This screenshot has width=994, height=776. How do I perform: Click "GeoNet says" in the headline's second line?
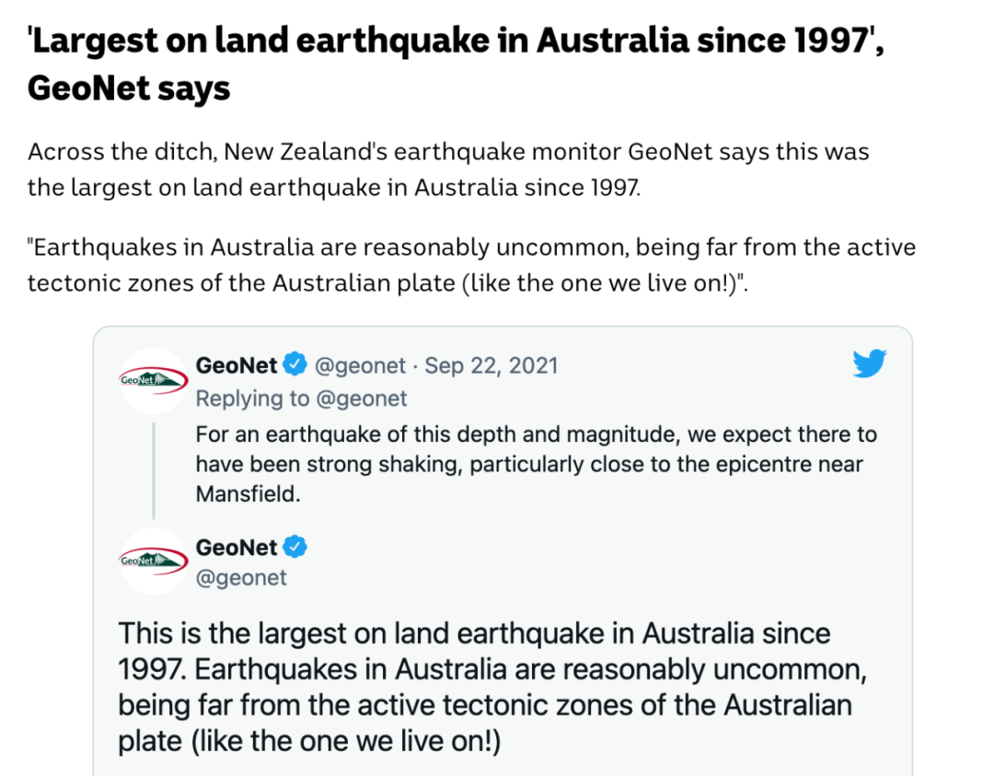click(129, 89)
